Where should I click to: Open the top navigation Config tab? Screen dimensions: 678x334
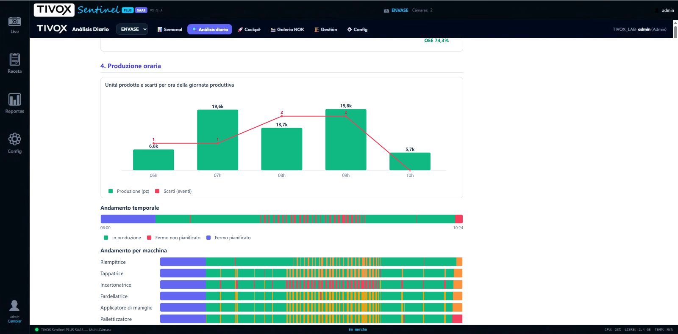click(357, 30)
